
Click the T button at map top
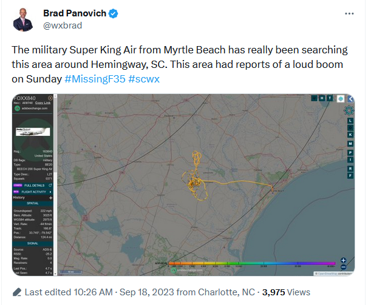(x=330, y=98)
